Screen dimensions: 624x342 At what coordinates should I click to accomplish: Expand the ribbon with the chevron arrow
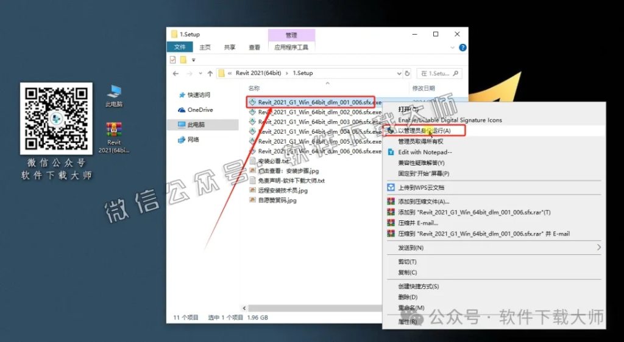pyautogui.click(x=452, y=47)
